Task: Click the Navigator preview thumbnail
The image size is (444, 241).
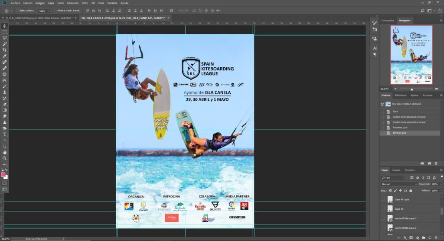Action: pyautogui.click(x=411, y=55)
